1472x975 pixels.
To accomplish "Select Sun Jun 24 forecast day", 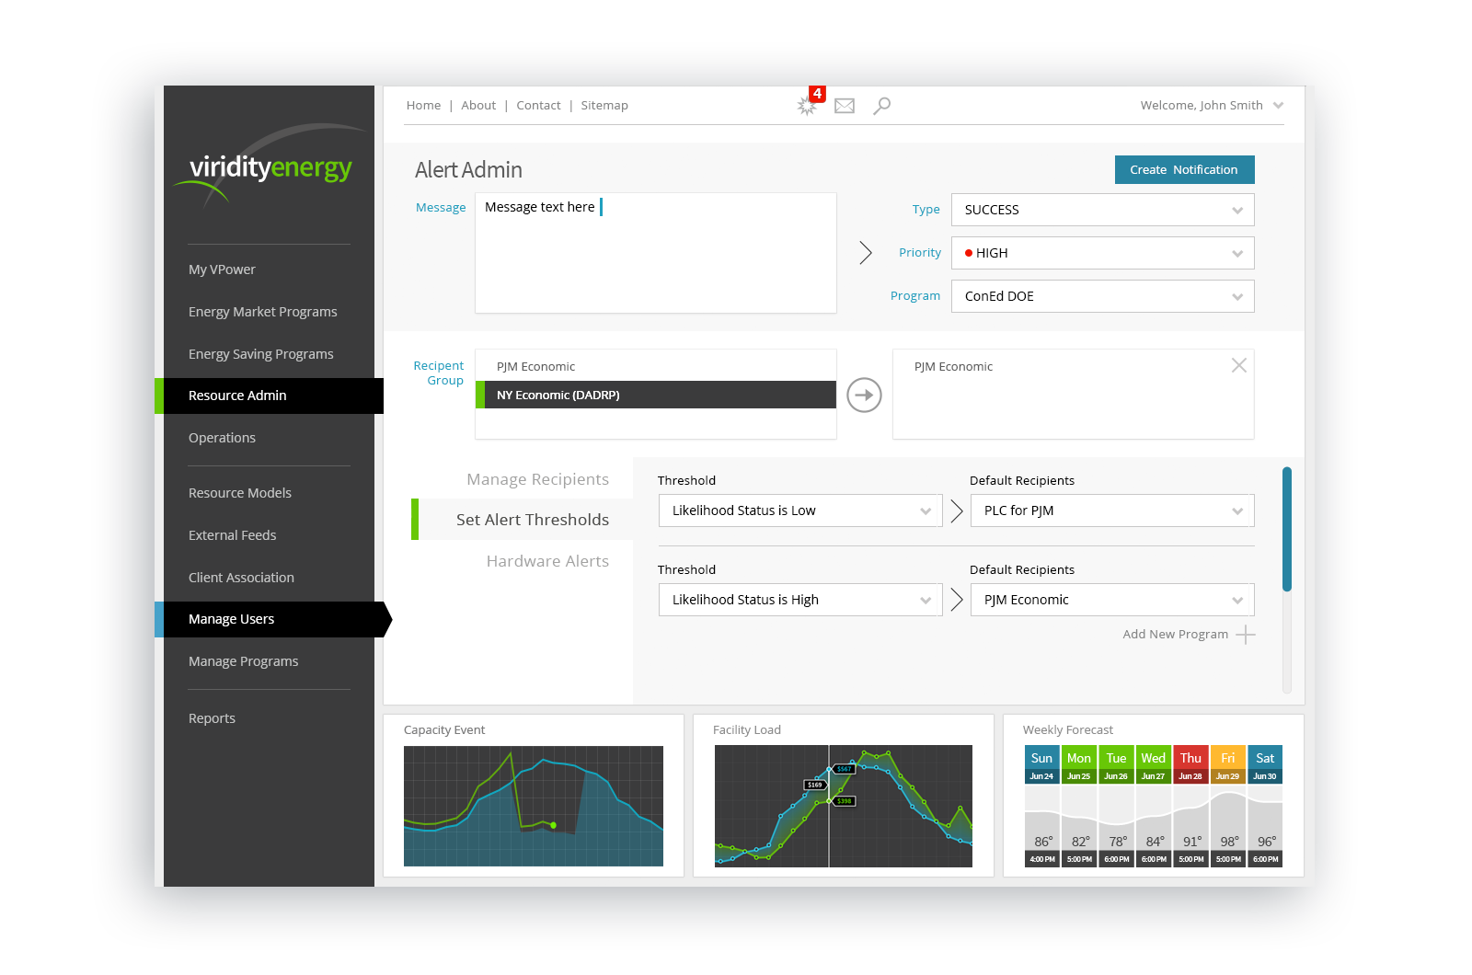I will click(x=1041, y=806).
